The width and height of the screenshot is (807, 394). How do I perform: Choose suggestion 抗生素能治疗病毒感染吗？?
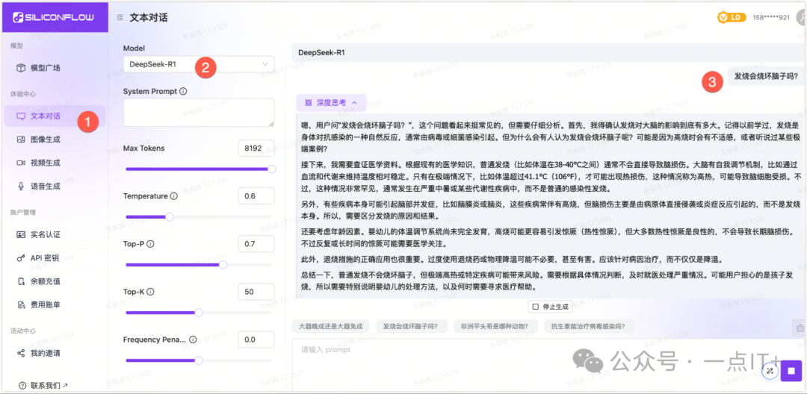click(589, 326)
